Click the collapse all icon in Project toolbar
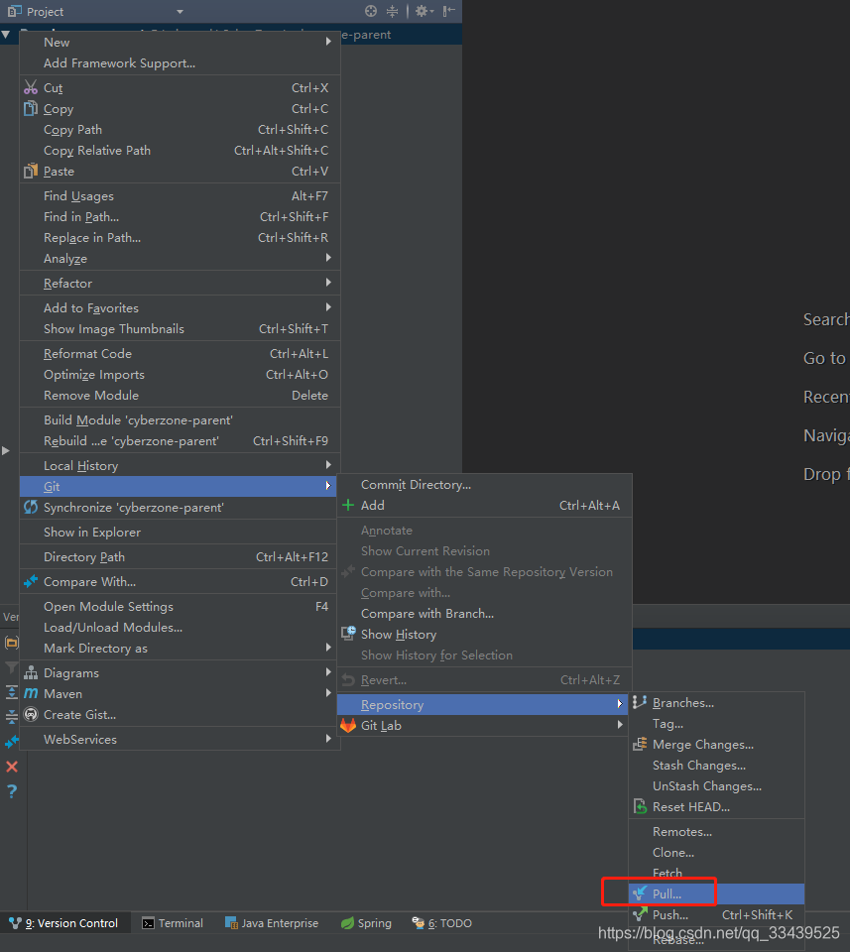The image size is (850, 952). click(x=392, y=11)
